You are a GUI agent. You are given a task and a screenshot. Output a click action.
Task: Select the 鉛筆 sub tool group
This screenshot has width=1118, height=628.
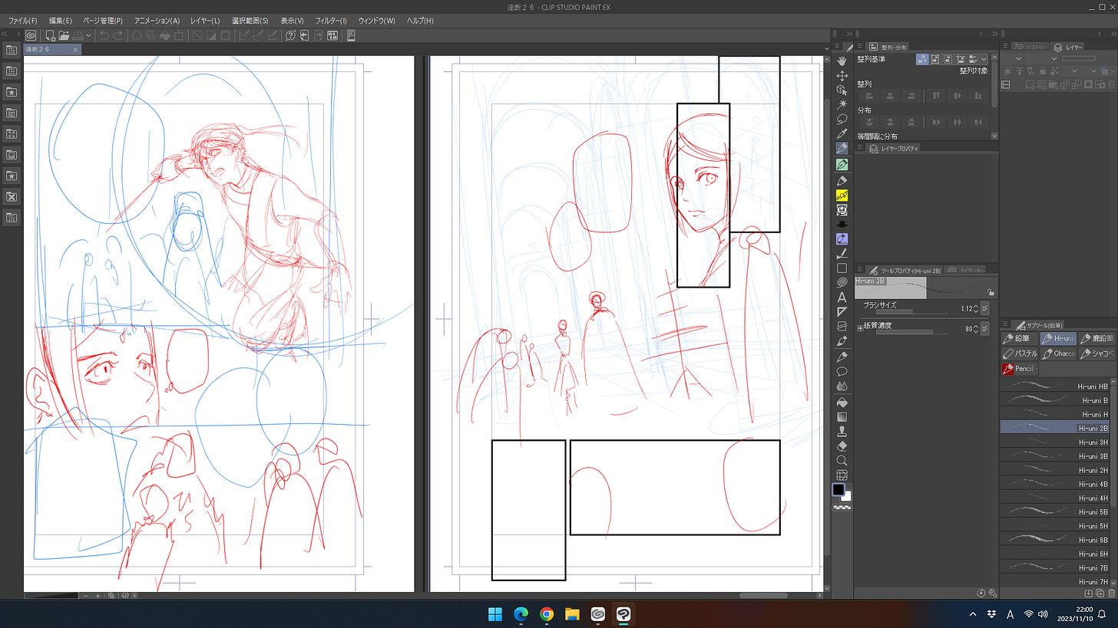(x=1019, y=338)
